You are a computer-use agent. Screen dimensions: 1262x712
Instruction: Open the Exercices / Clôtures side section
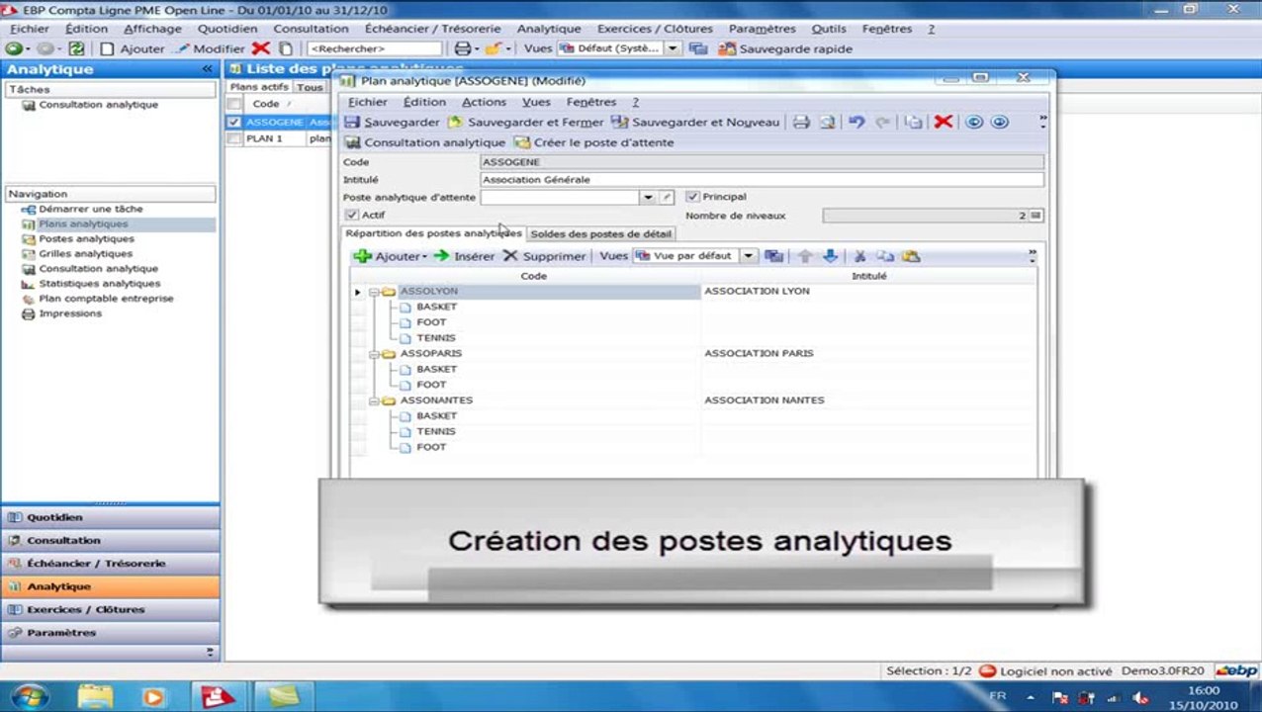click(x=110, y=609)
